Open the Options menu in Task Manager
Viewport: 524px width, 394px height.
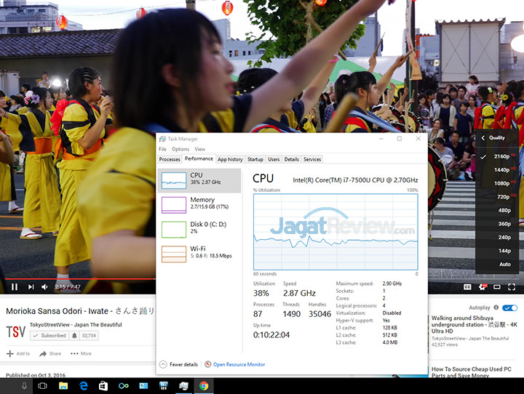[x=180, y=149]
